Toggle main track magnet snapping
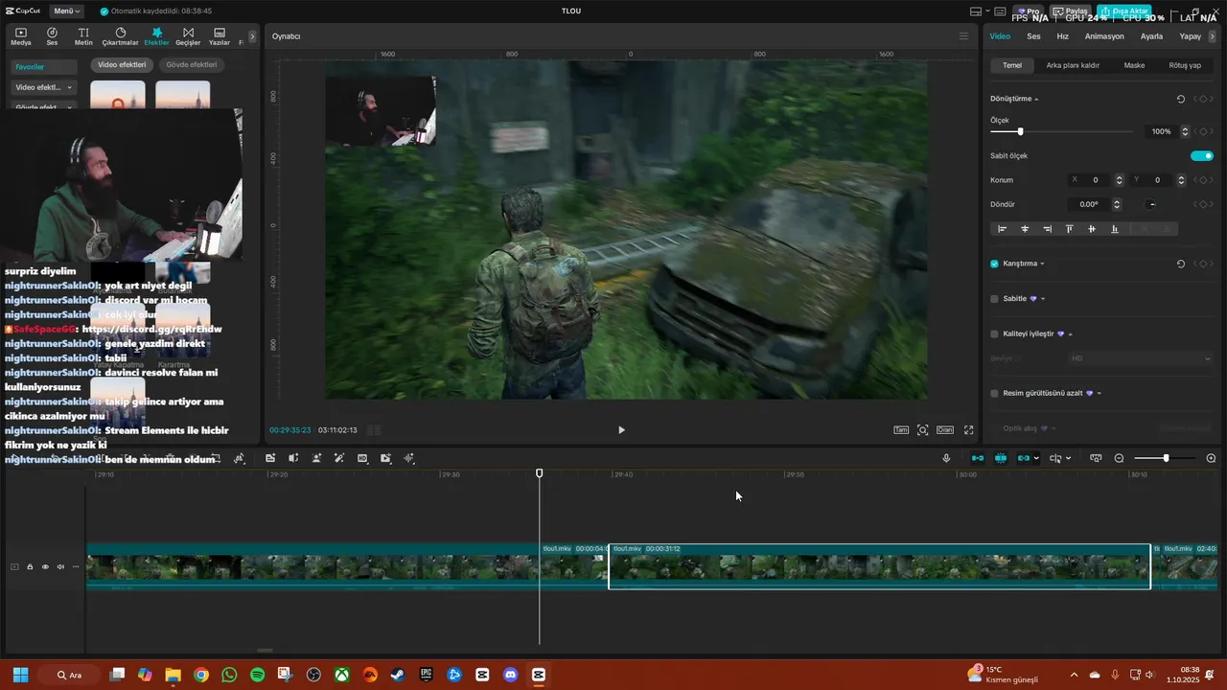The height and width of the screenshot is (690, 1227). tap(977, 458)
